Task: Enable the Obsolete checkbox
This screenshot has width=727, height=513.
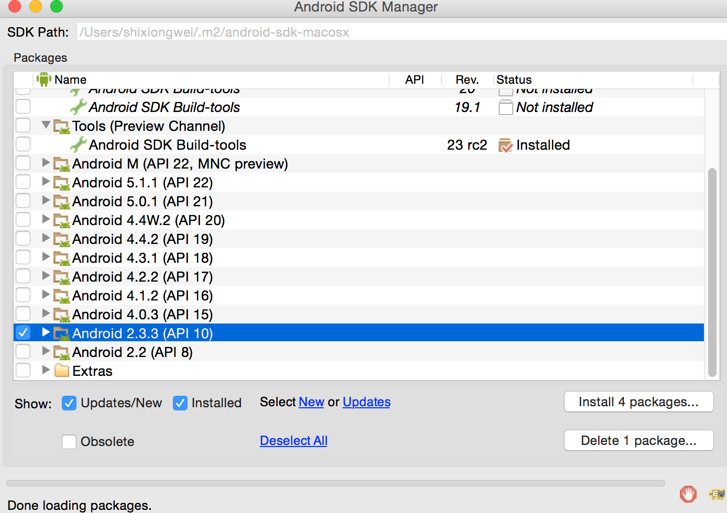Action: pos(69,442)
